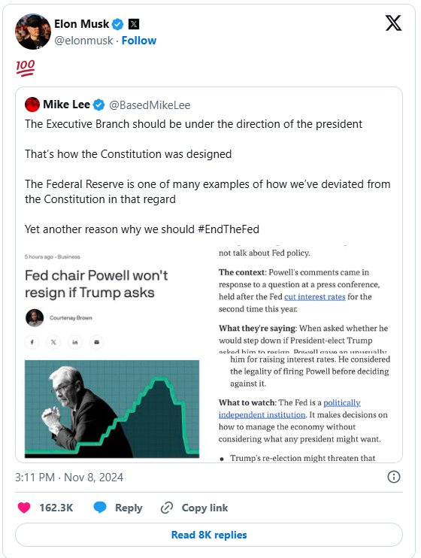
Task: Click Elon Musk's blue verified badge
Action: tap(117, 24)
